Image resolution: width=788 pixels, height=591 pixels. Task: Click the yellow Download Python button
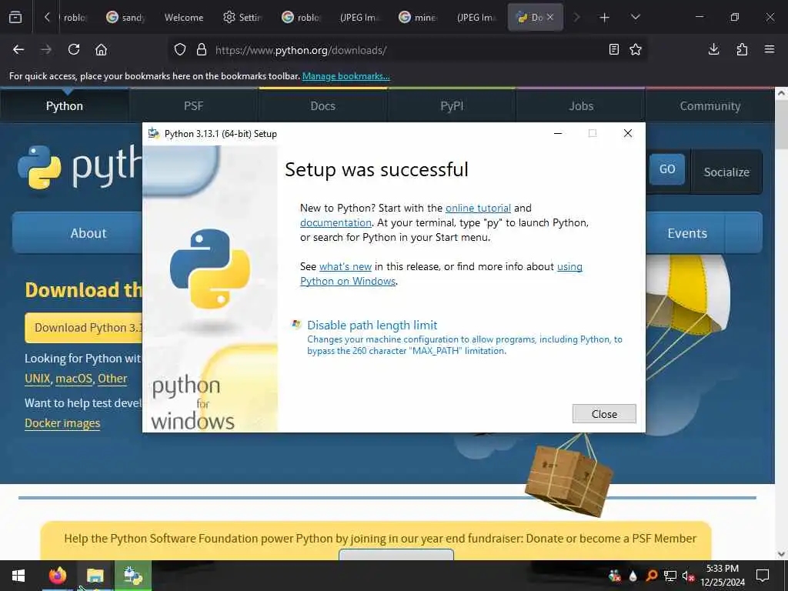pyautogui.click(x=84, y=328)
